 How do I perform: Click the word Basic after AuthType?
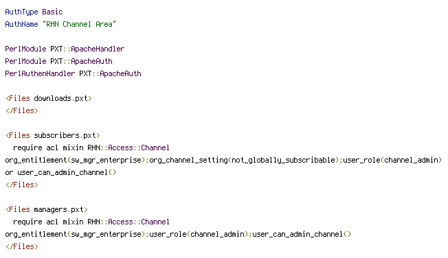tap(52, 12)
